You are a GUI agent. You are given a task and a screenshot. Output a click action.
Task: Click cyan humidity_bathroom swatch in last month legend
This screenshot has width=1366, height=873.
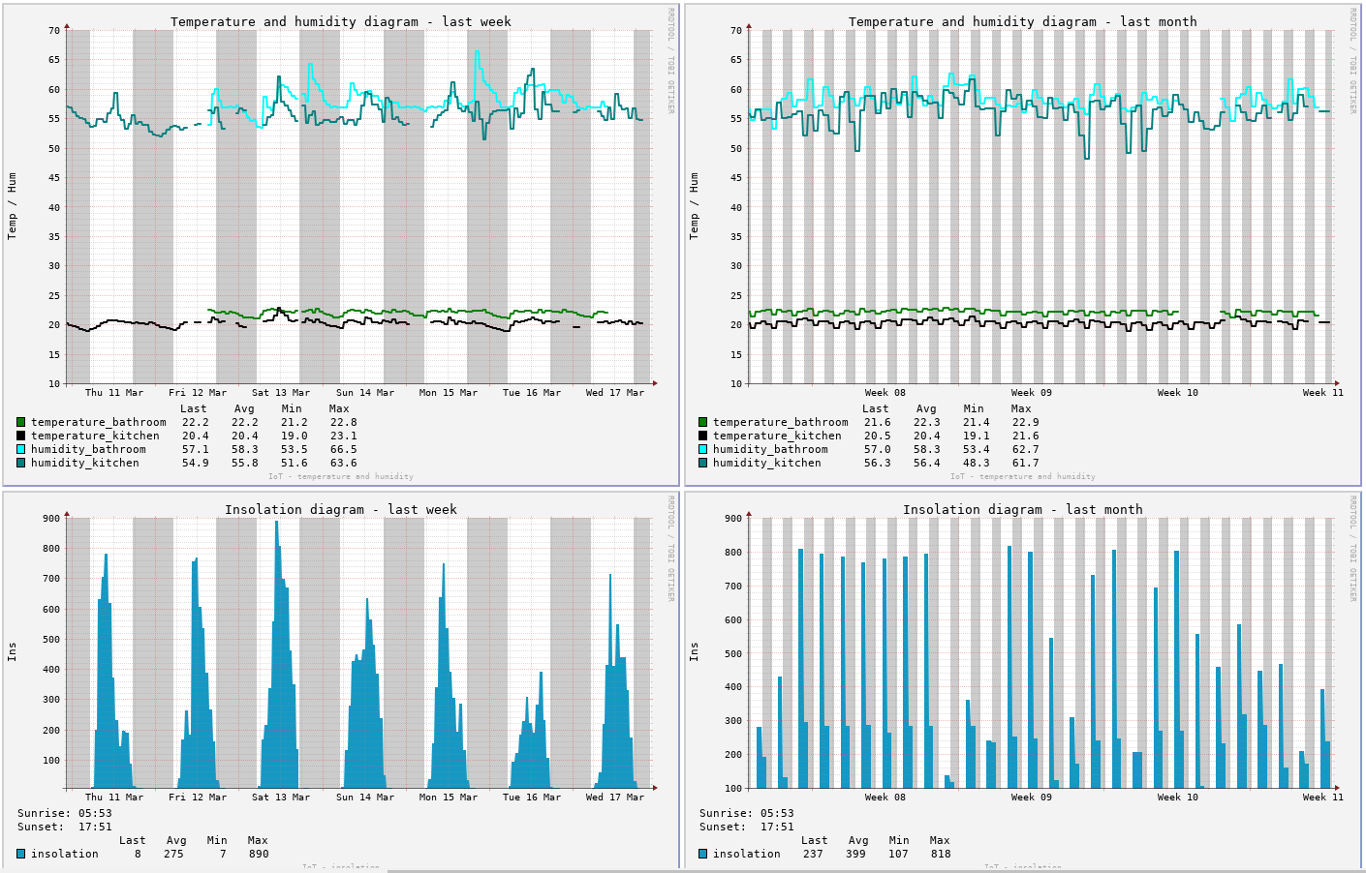[x=703, y=449]
